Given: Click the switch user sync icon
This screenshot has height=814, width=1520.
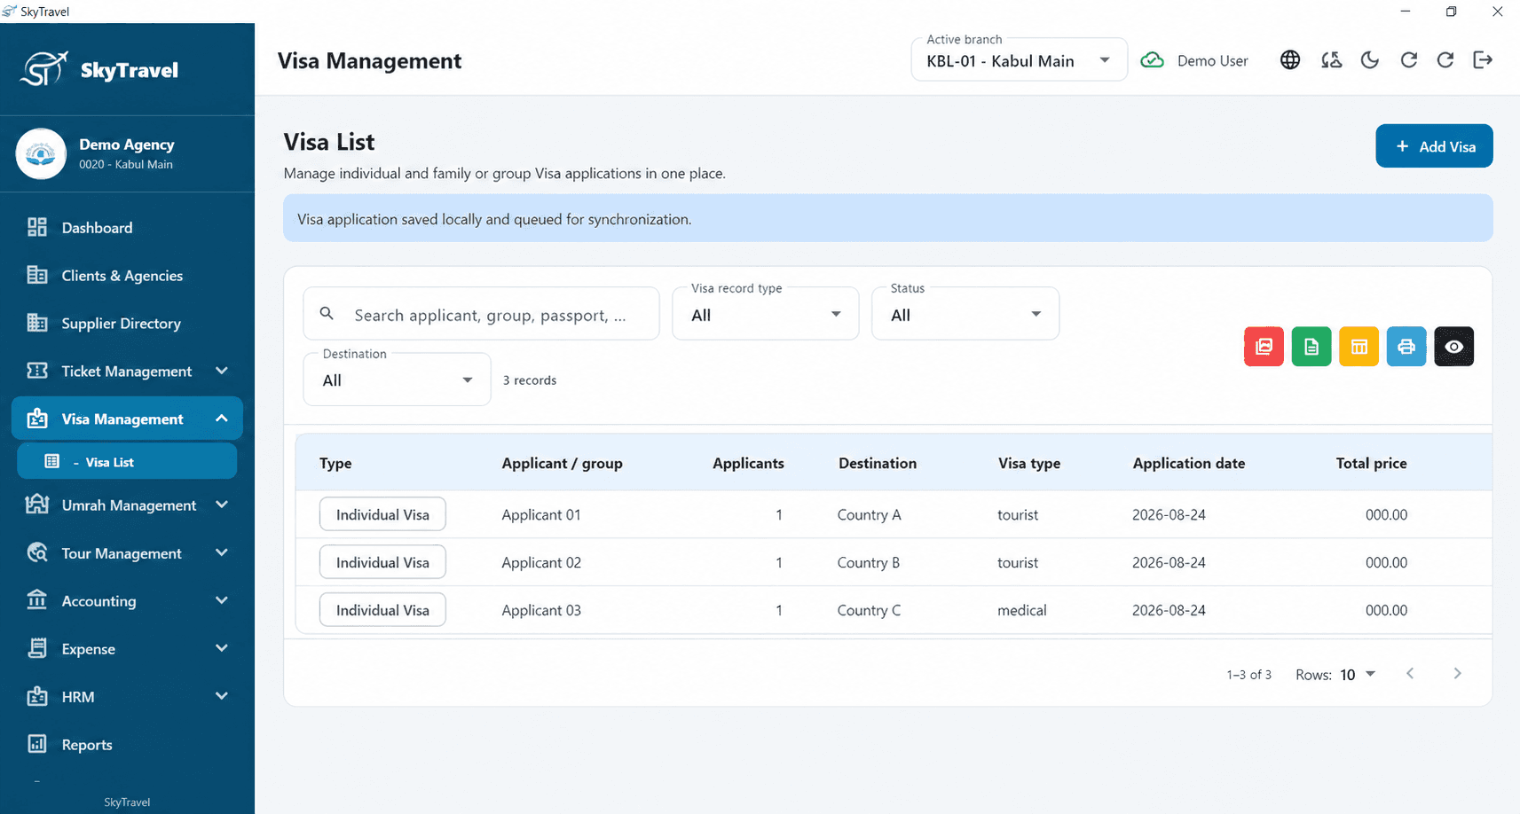Looking at the screenshot, I should tap(1331, 59).
